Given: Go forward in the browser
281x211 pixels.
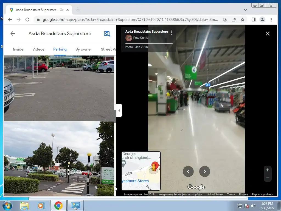Looking at the screenshot, I should [19, 20].
